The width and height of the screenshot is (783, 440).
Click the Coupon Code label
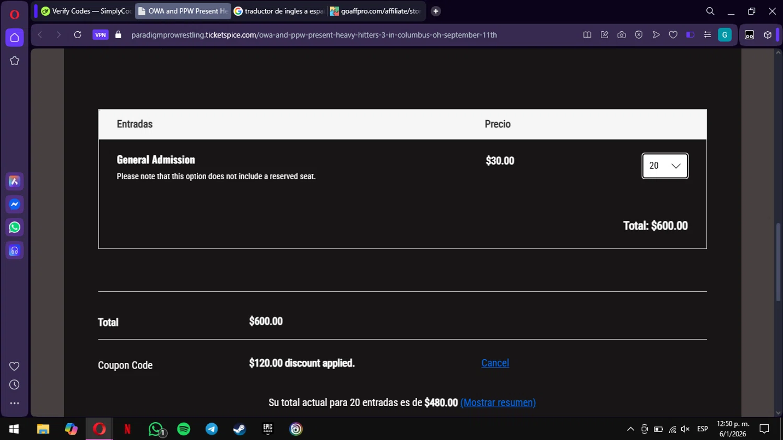[x=125, y=365]
